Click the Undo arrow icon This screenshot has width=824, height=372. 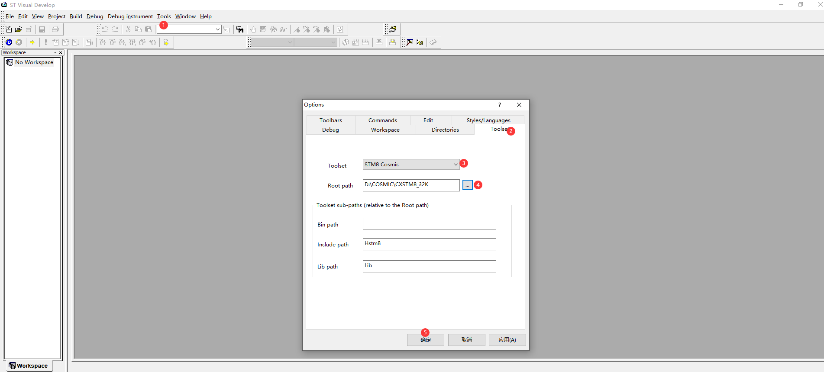pyautogui.click(x=105, y=29)
